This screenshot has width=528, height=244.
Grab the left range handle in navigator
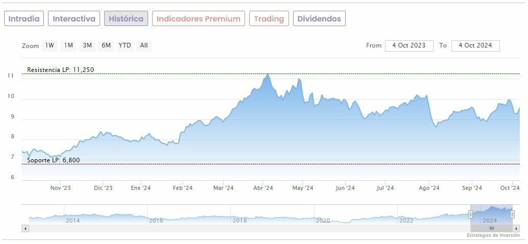click(470, 214)
